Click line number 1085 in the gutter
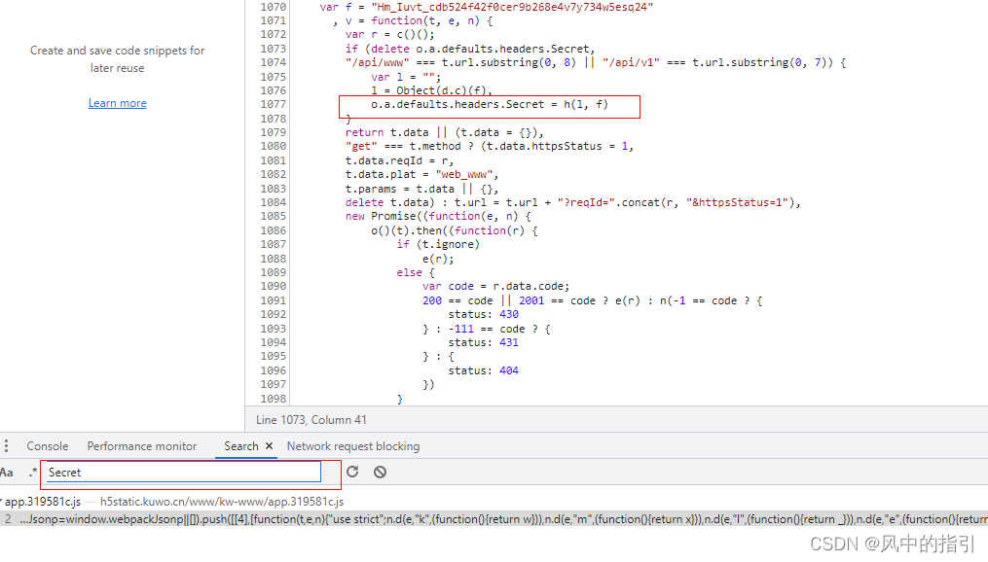This screenshot has width=988, height=562. point(273,217)
